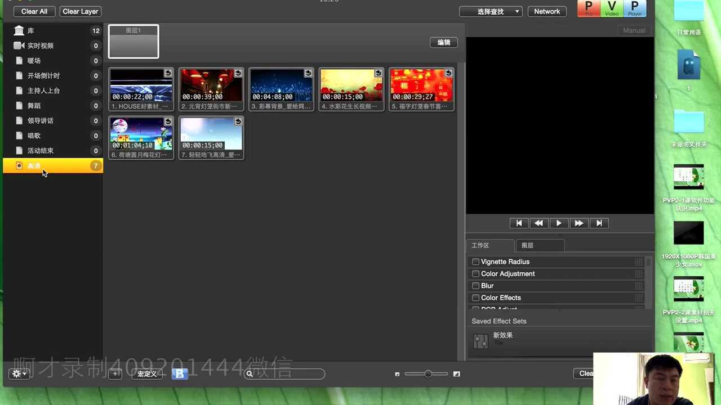Viewport: 721px width, 405px height.
Task: Click the Video app icon top right
Action: tap(612, 8)
